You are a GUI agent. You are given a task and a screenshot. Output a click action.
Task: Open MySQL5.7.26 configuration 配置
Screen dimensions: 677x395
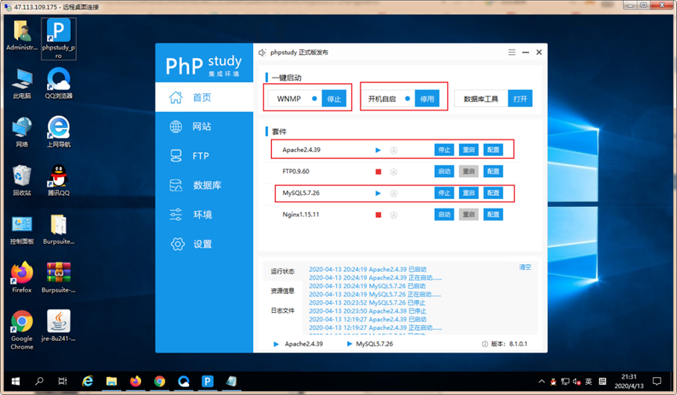coord(493,193)
